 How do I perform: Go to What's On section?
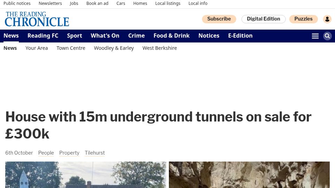tap(105, 36)
